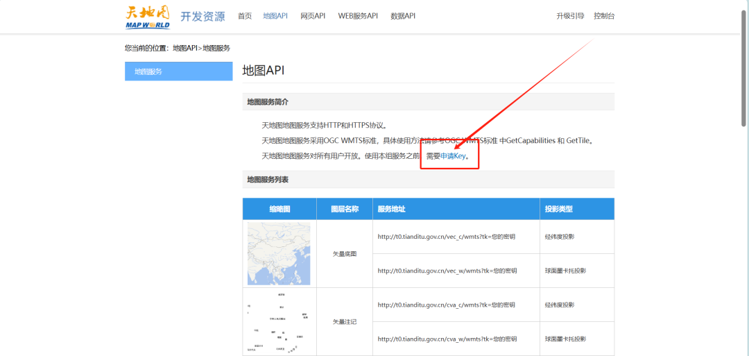Click 地图API in the breadcrumb path
Viewport: 749px width, 356px height.
pyautogui.click(x=185, y=48)
